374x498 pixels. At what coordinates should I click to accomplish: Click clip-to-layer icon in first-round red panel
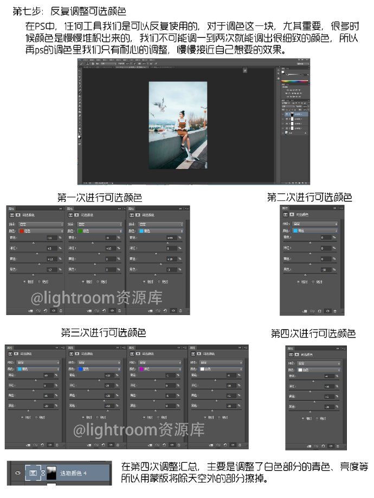31,311
